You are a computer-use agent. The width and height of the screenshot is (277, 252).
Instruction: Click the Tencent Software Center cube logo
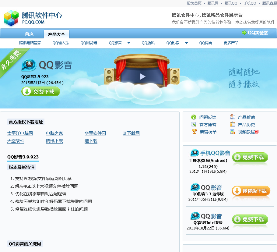[x=11, y=18]
